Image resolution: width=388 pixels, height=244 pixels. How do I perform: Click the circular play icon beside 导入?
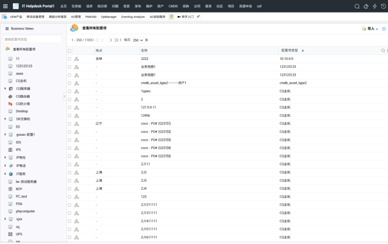tap(384, 29)
